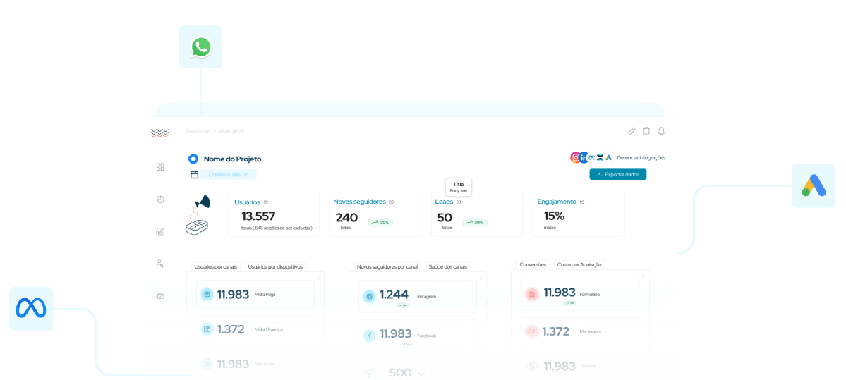Screen dimensions: 846x380
Task: Select the Instagram 1.244 followers card
Action: 418,297
